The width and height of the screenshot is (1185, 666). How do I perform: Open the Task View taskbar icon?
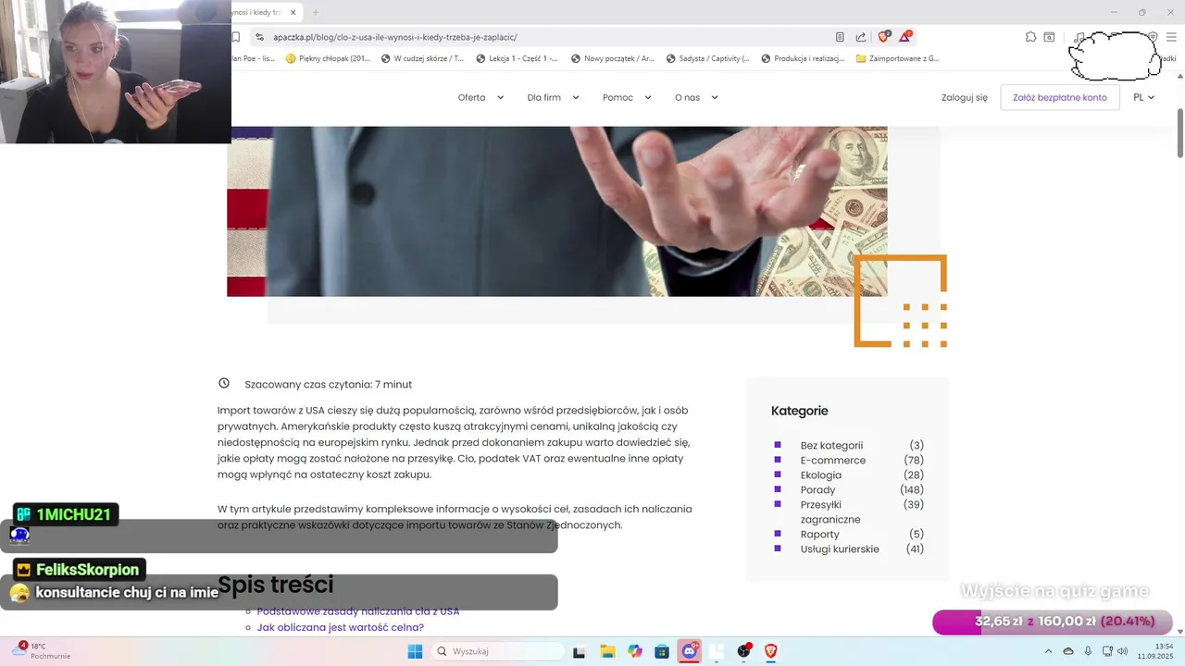pos(580,651)
